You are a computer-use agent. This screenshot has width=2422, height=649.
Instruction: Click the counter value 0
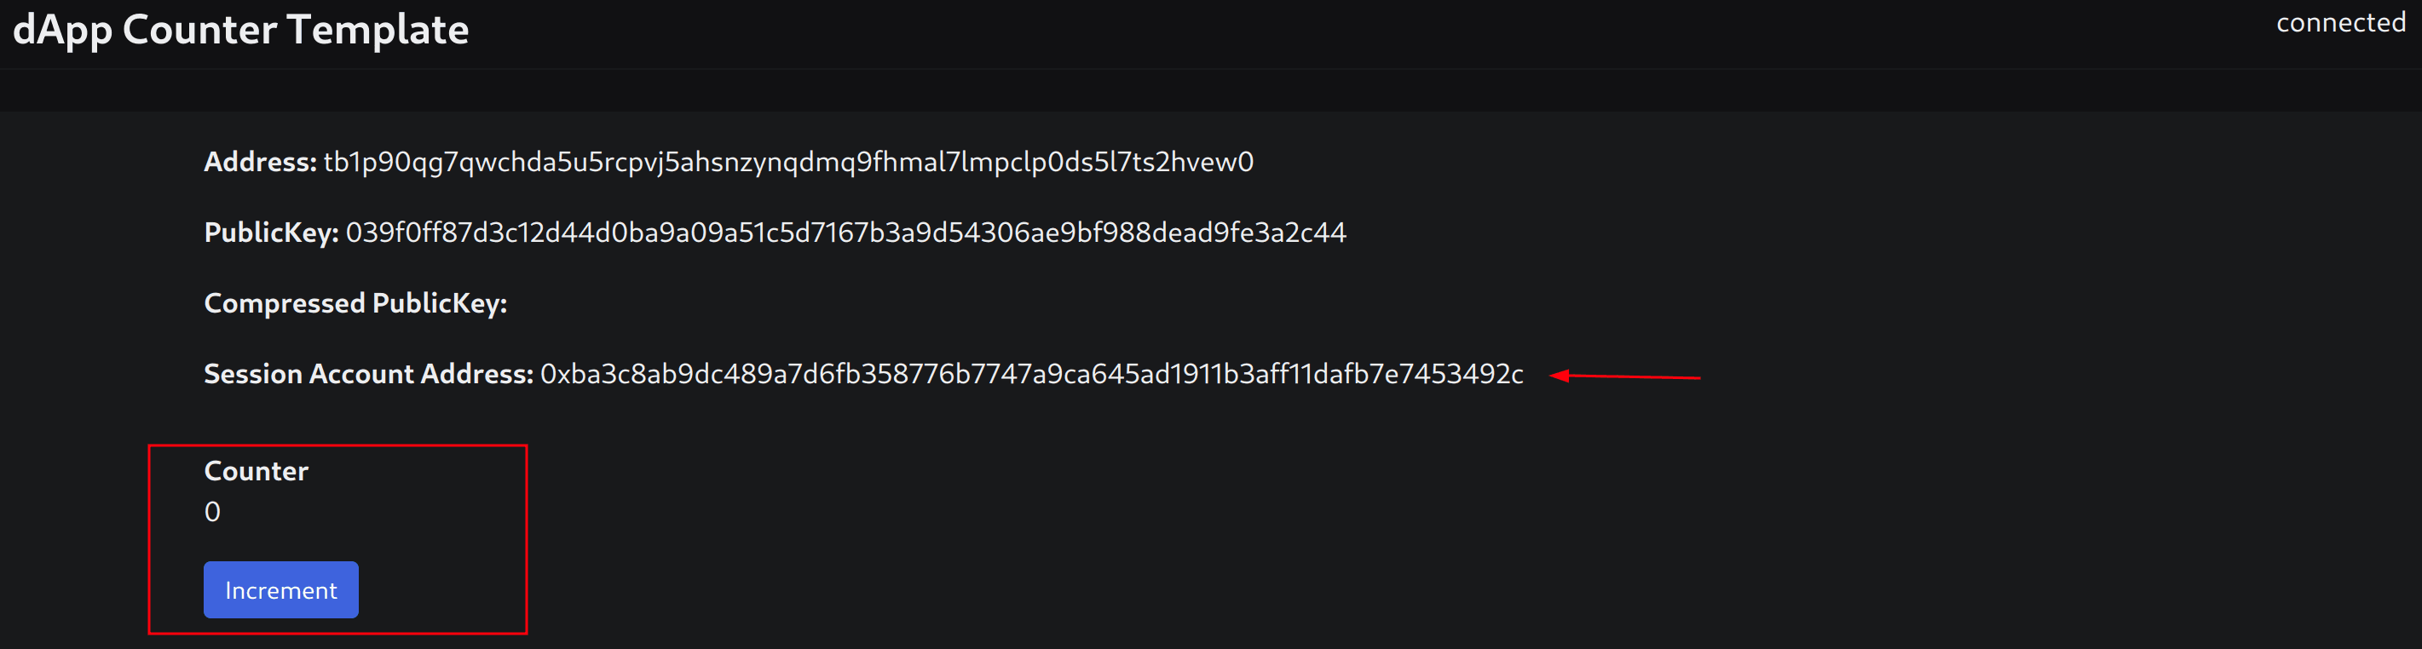212,512
